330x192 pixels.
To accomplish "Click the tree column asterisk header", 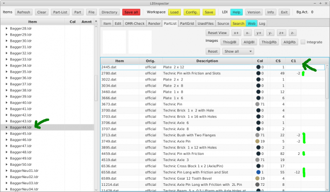I will coord(96,22).
